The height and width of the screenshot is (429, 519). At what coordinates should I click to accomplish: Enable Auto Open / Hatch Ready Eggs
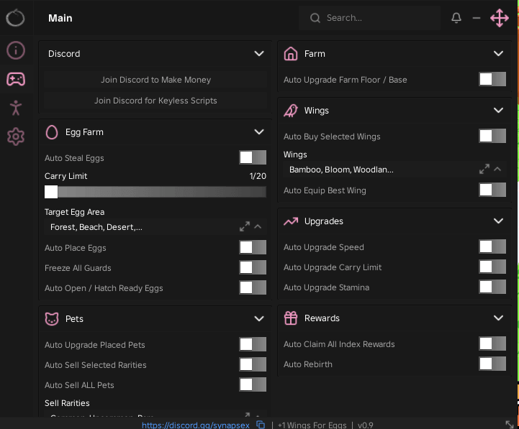pyautogui.click(x=253, y=288)
